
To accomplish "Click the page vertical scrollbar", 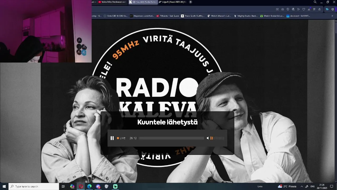I will pos(336,100).
